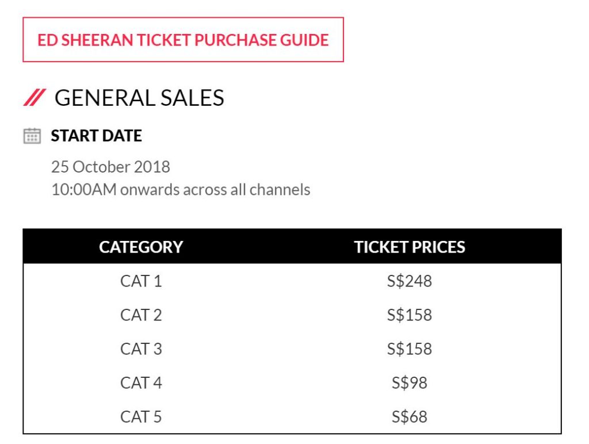Select the General Sales heading
The height and width of the screenshot is (444, 589).
[139, 98]
